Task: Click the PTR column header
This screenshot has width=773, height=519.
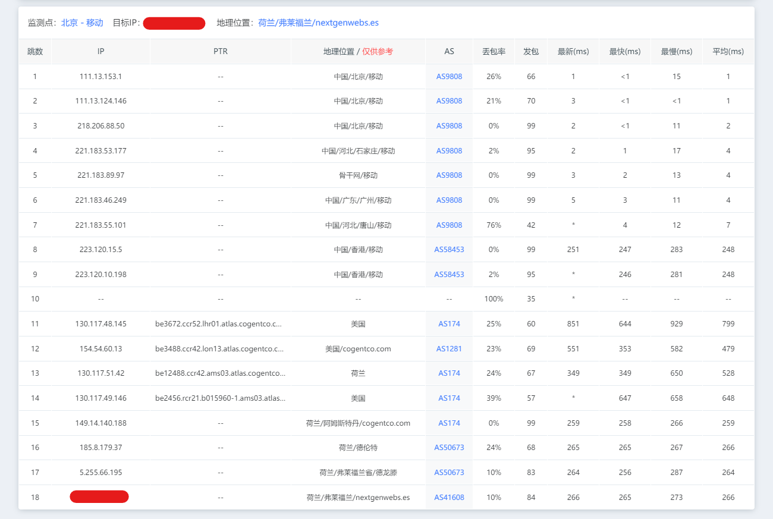Action: (x=220, y=52)
